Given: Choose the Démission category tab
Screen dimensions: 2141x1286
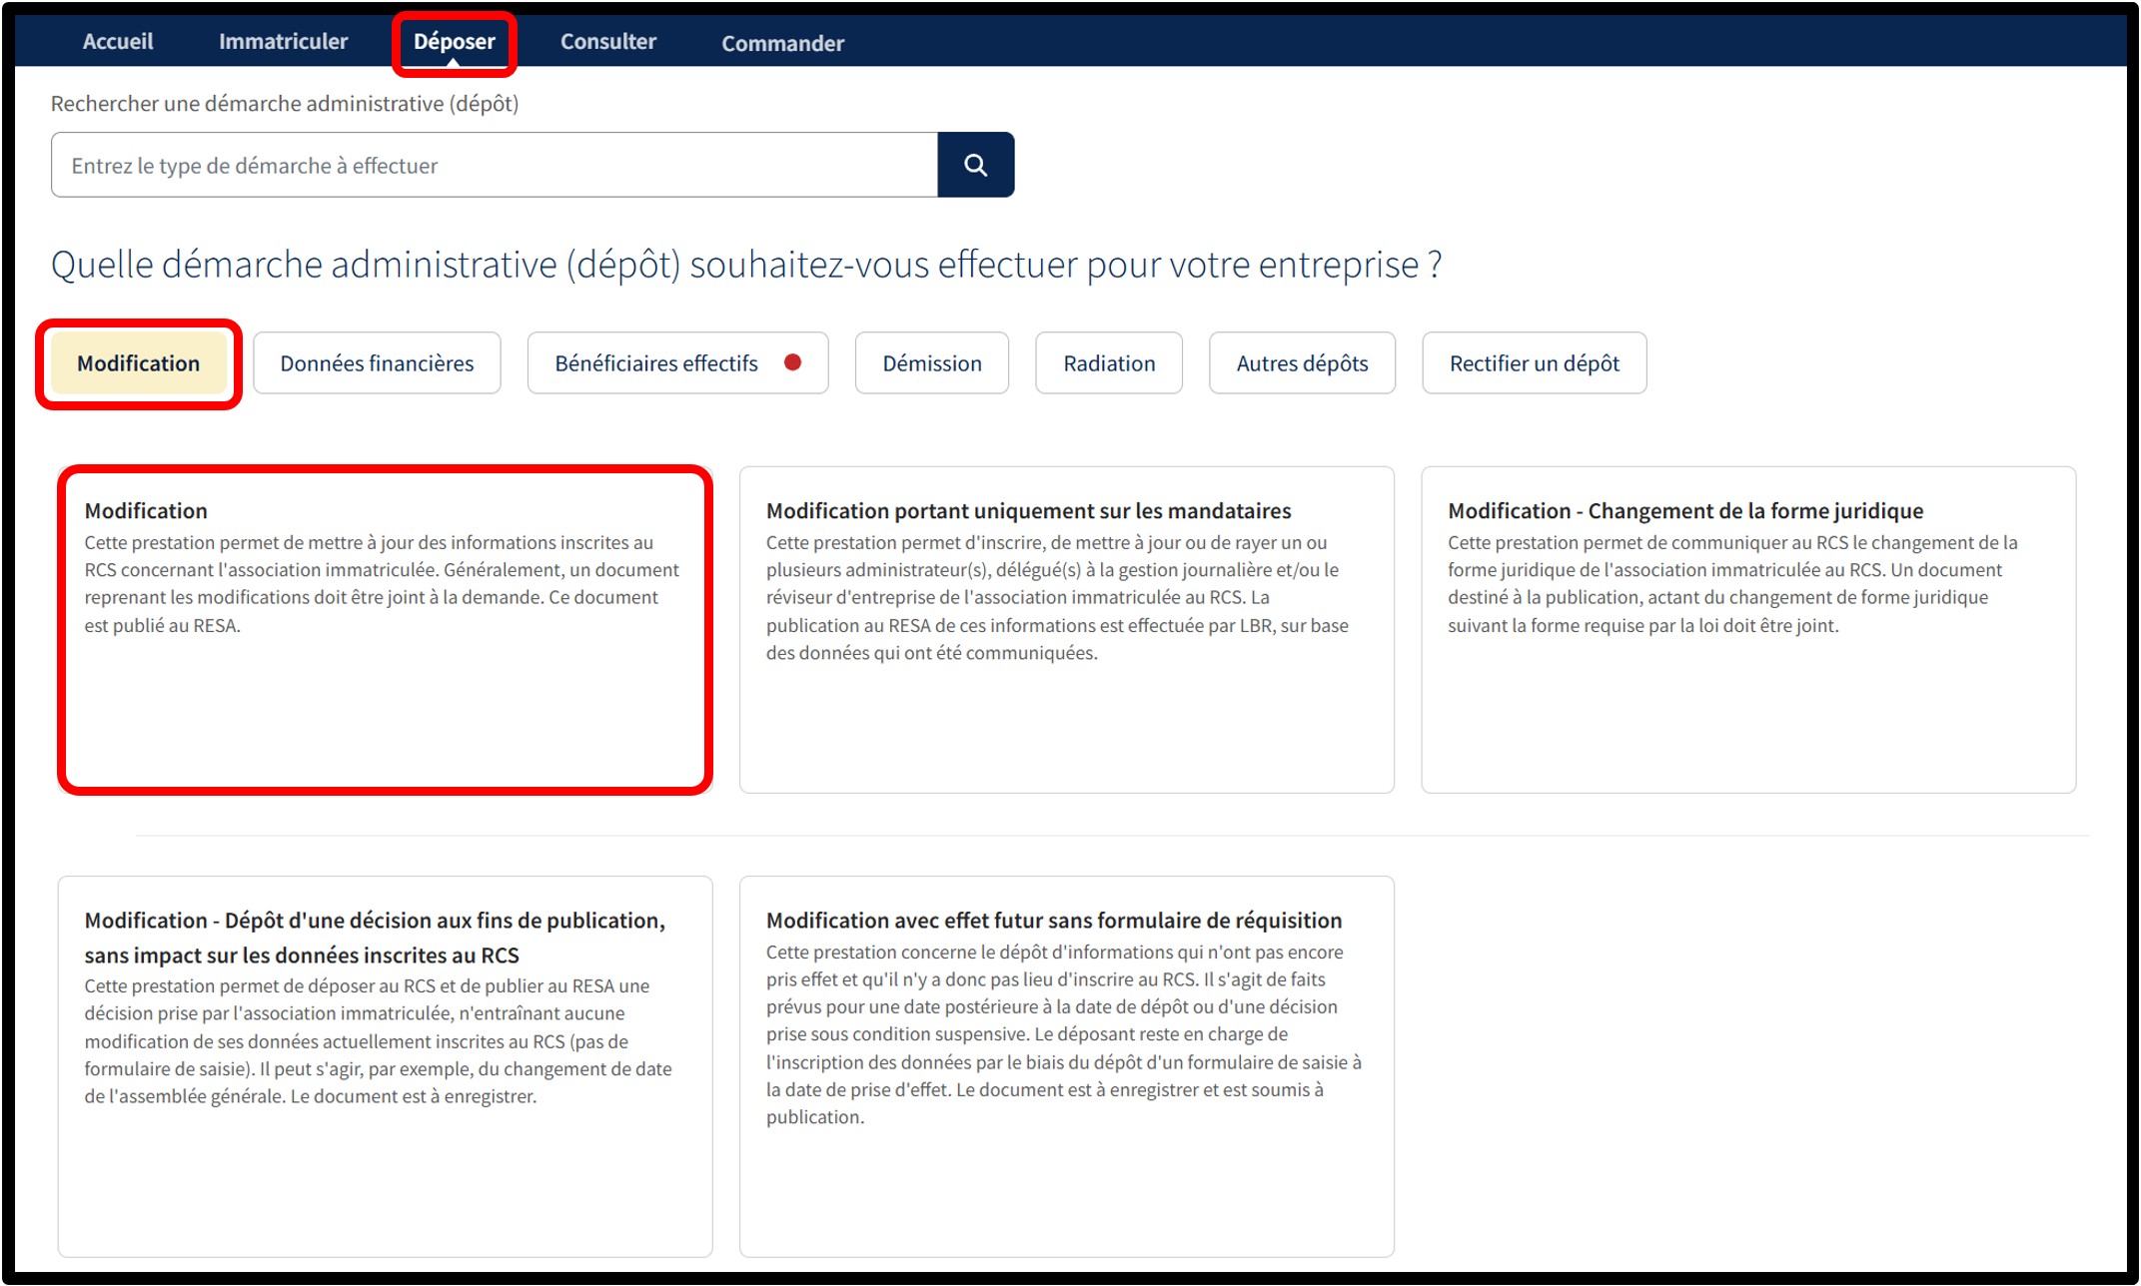Looking at the screenshot, I should (931, 363).
